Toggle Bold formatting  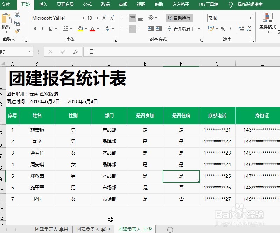click(x=35, y=28)
